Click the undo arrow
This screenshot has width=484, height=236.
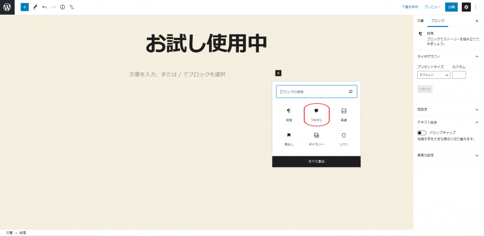click(x=44, y=7)
